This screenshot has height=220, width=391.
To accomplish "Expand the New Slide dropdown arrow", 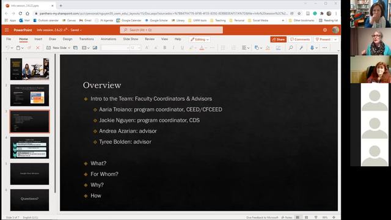I will [69, 48].
